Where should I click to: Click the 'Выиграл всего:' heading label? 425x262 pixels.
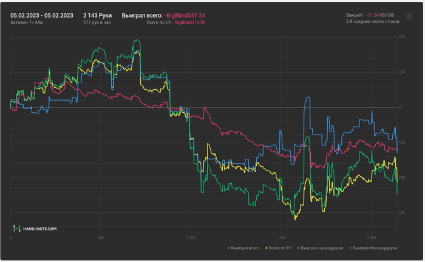[x=142, y=15]
